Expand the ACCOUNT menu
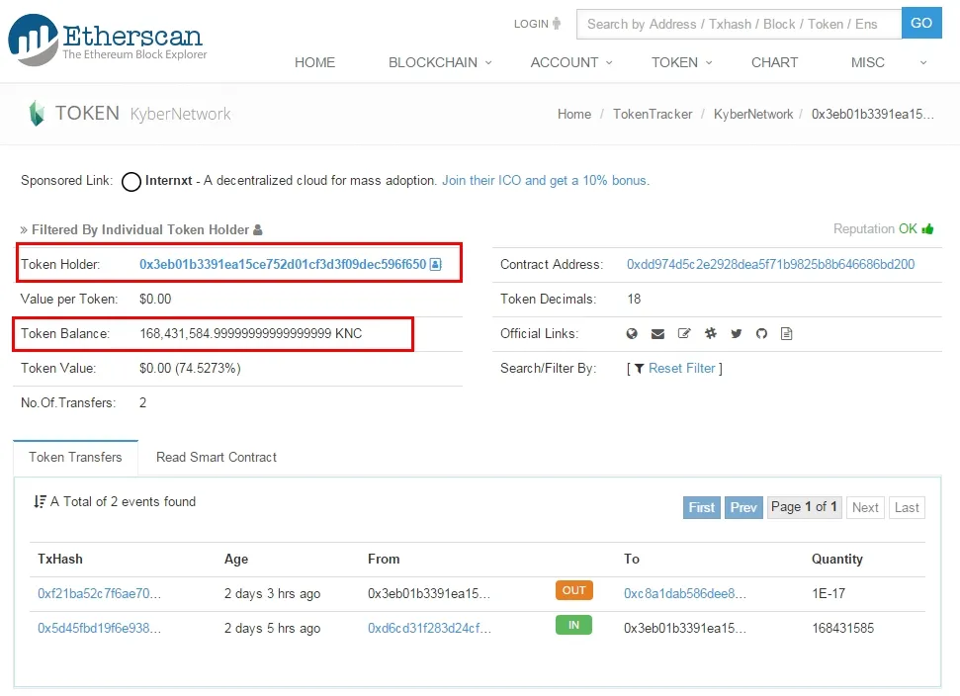Screen dimensions: 960x696 click(x=571, y=62)
